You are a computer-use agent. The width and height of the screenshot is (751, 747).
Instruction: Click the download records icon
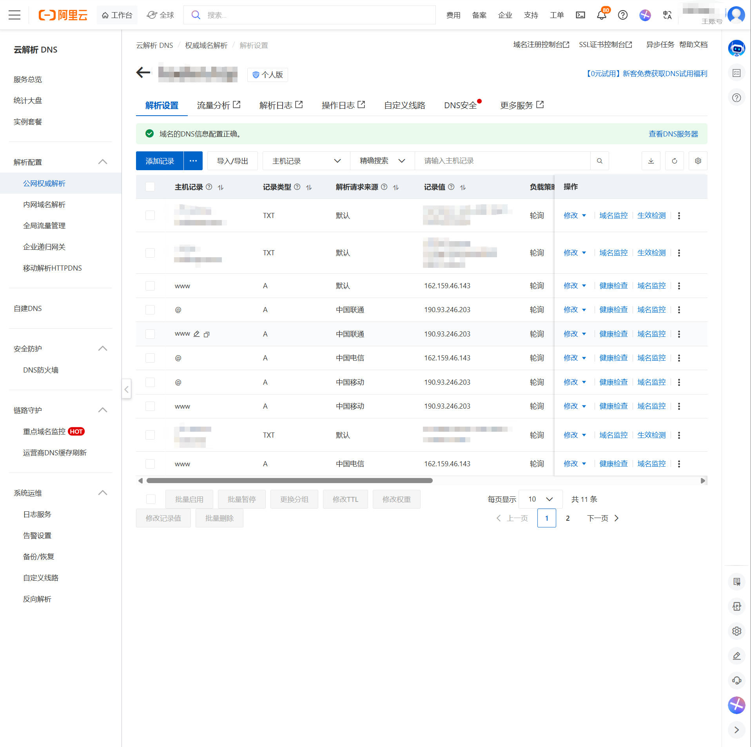pyautogui.click(x=651, y=161)
